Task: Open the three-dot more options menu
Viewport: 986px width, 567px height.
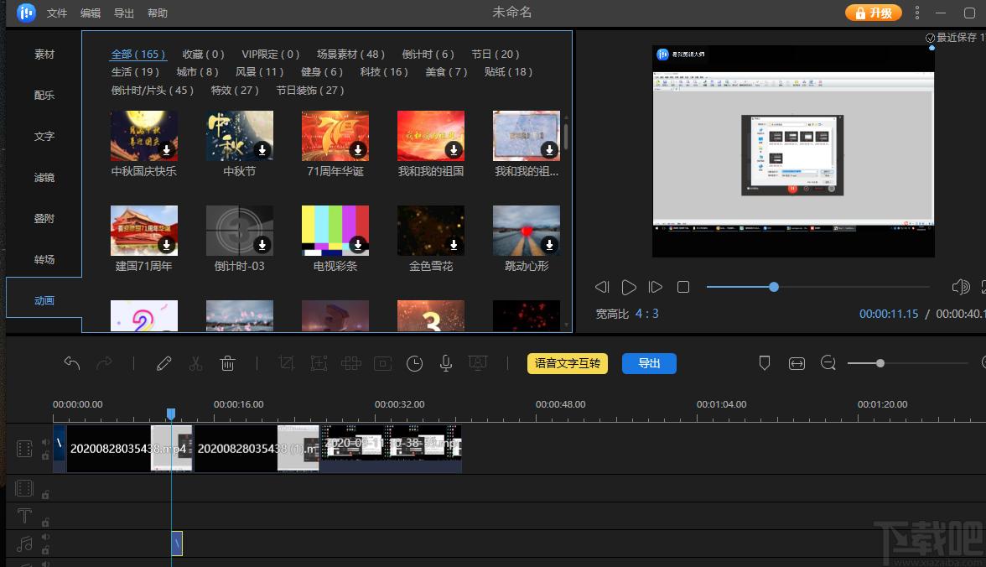Action: point(917,13)
